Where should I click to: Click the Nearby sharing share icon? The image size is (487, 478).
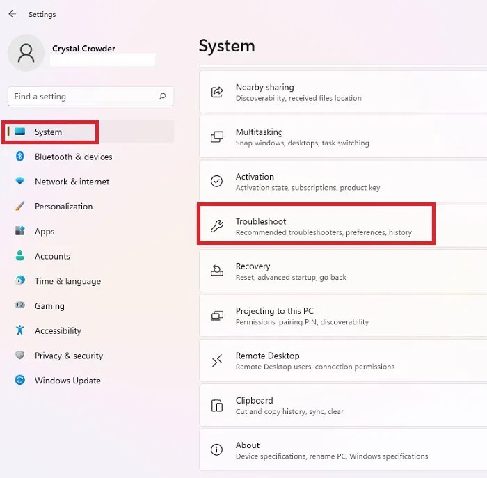pyautogui.click(x=217, y=93)
